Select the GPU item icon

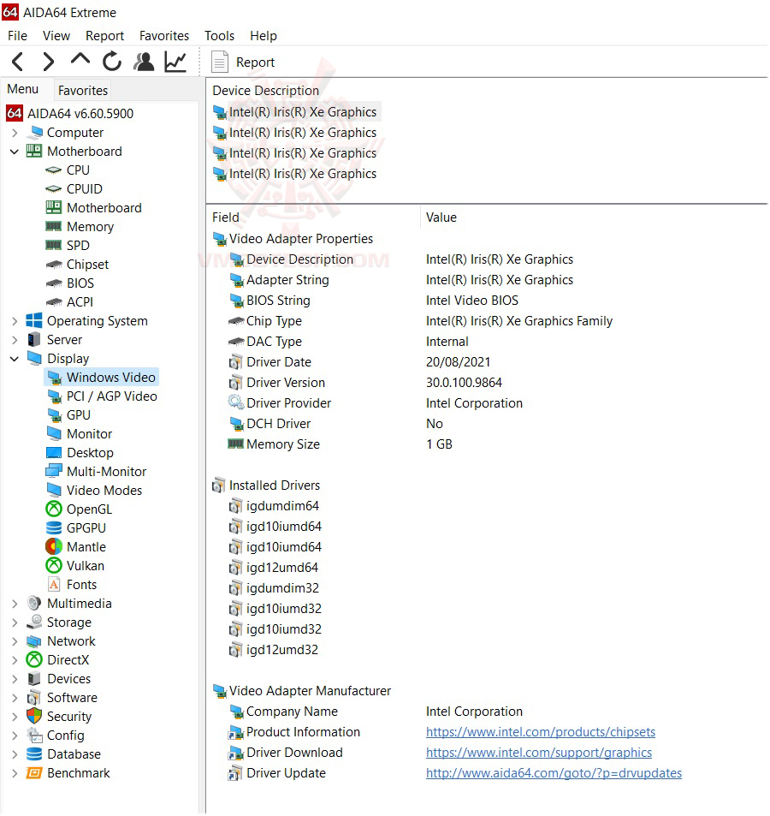(54, 415)
